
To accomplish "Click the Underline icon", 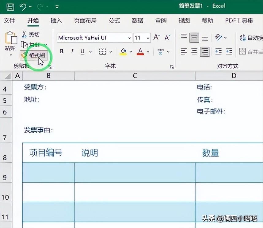I will tap(82, 51).
